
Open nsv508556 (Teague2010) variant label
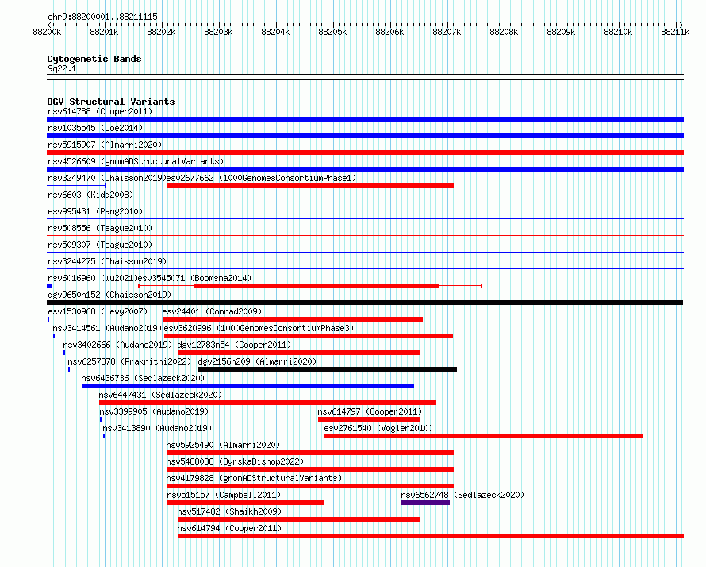(x=100, y=228)
